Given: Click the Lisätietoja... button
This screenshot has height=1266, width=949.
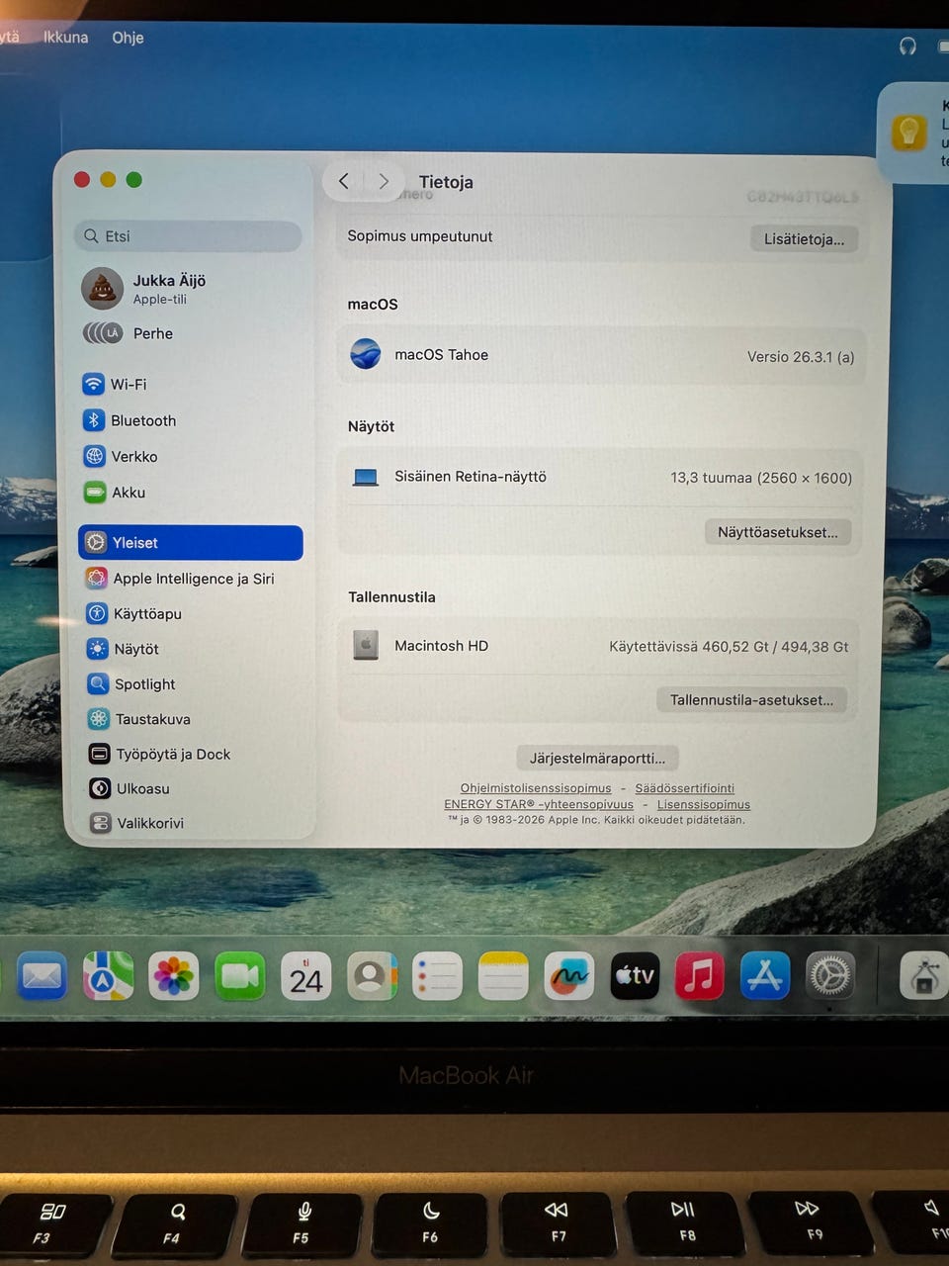Looking at the screenshot, I should point(804,239).
